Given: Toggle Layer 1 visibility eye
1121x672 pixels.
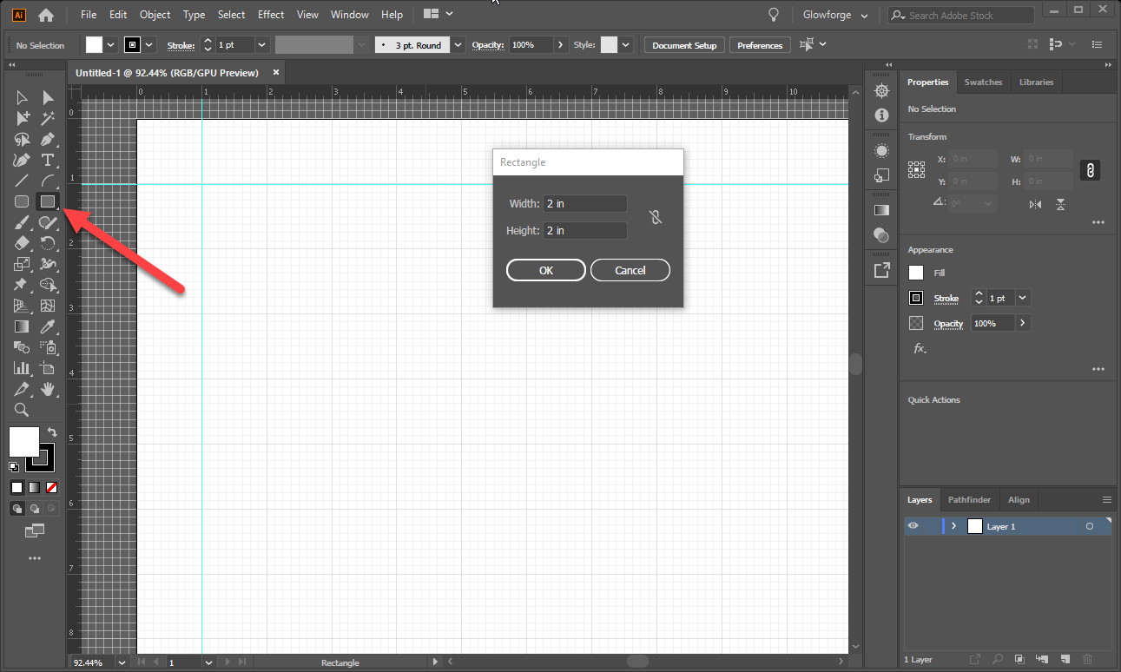Looking at the screenshot, I should coord(913,526).
